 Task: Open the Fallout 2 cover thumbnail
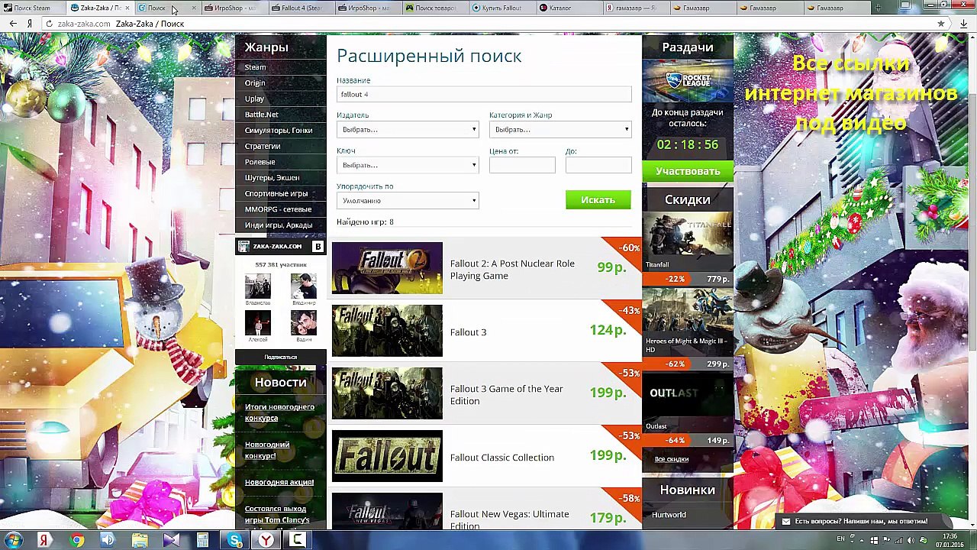click(x=387, y=268)
